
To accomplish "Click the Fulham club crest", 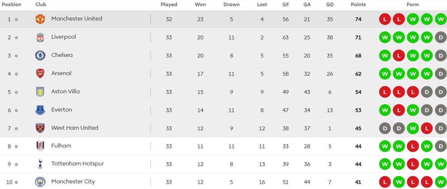I will coord(40,146).
